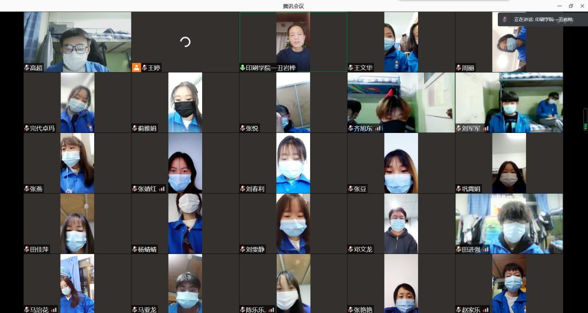Click the green audio level indicator on right edge

tap(585, 119)
